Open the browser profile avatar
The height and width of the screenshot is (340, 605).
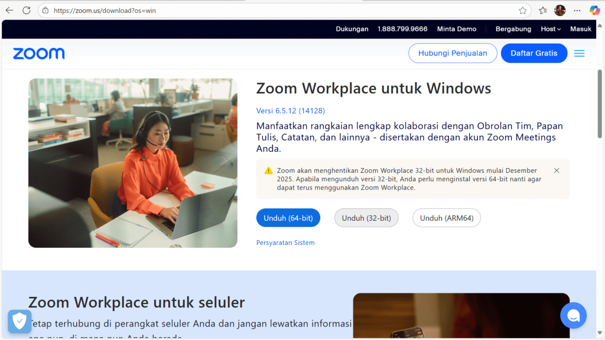[x=560, y=11]
